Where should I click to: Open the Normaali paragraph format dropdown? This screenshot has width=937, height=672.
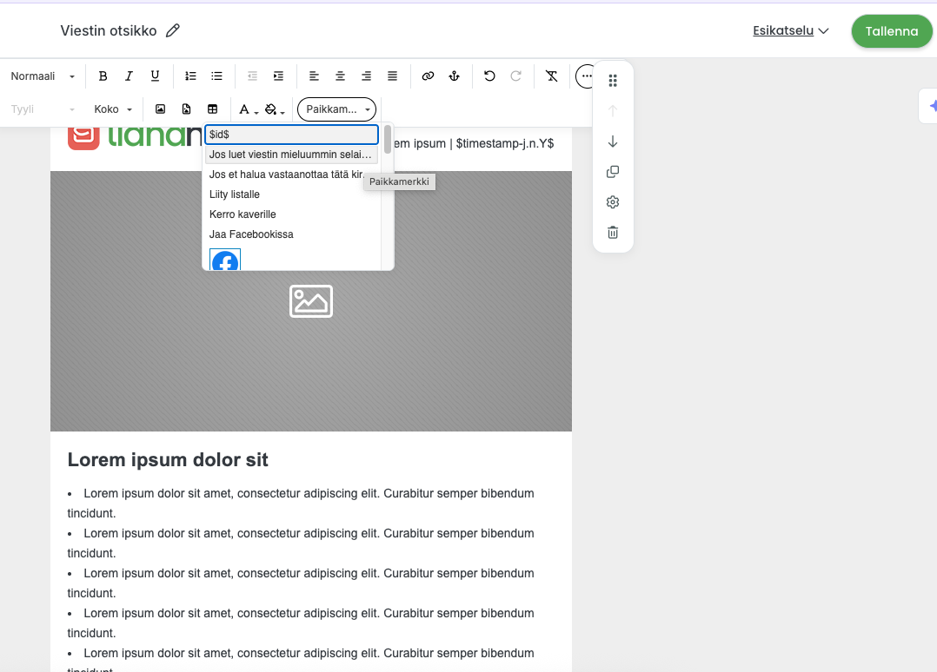tap(43, 76)
